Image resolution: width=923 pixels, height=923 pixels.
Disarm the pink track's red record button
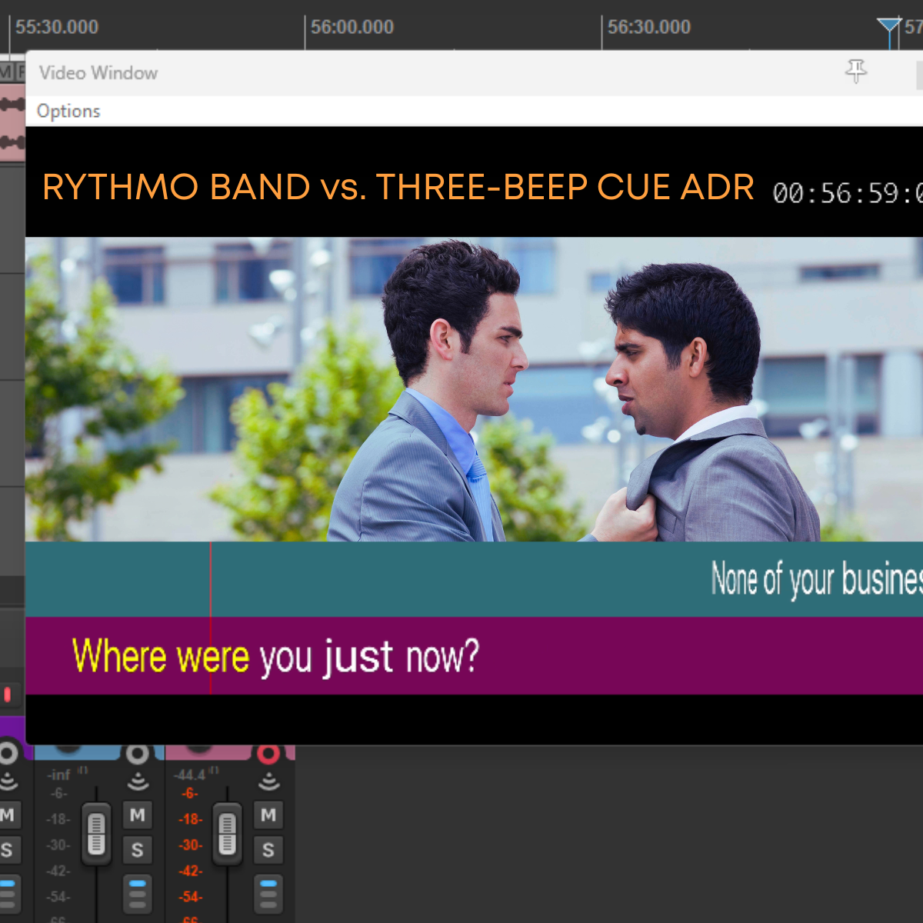268,754
